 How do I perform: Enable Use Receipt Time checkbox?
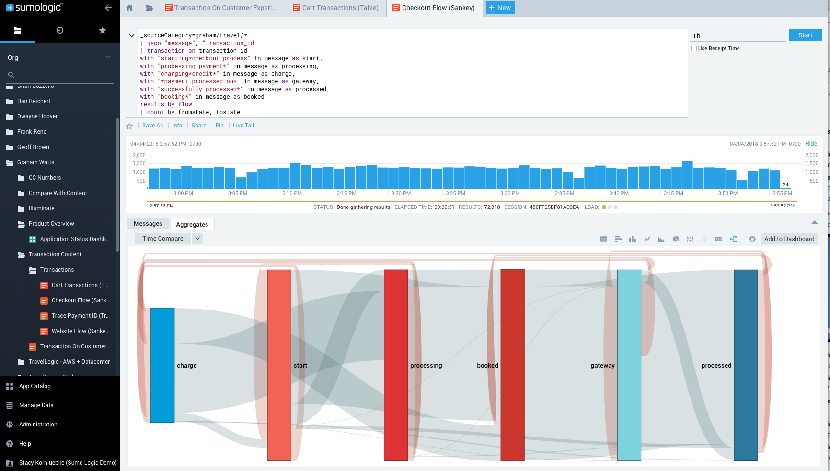(x=694, y=48)
